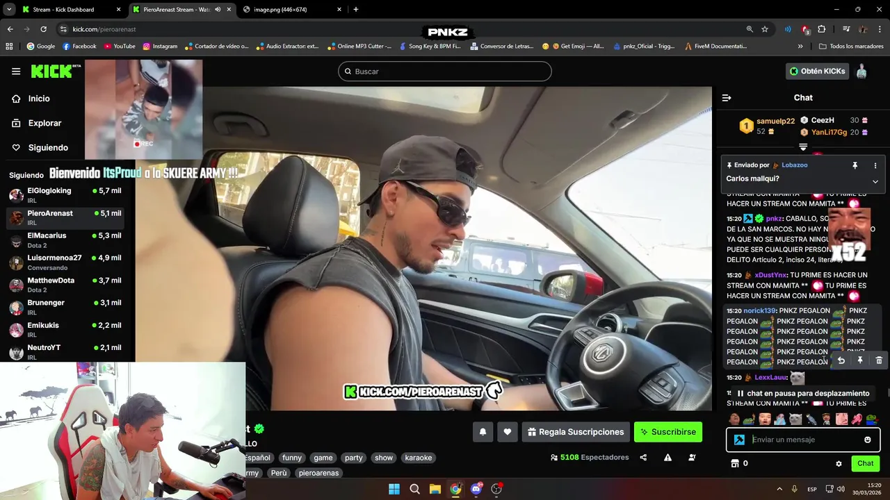This screenshot has height=500, width=890.
Task: Open profile avatar in Kick header
Action: coord(861,71)
